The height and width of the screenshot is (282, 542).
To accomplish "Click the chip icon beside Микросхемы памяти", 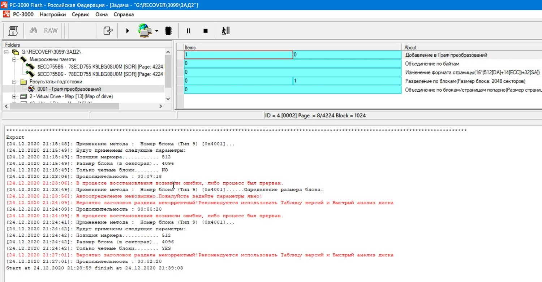I will tap(23, 59).
